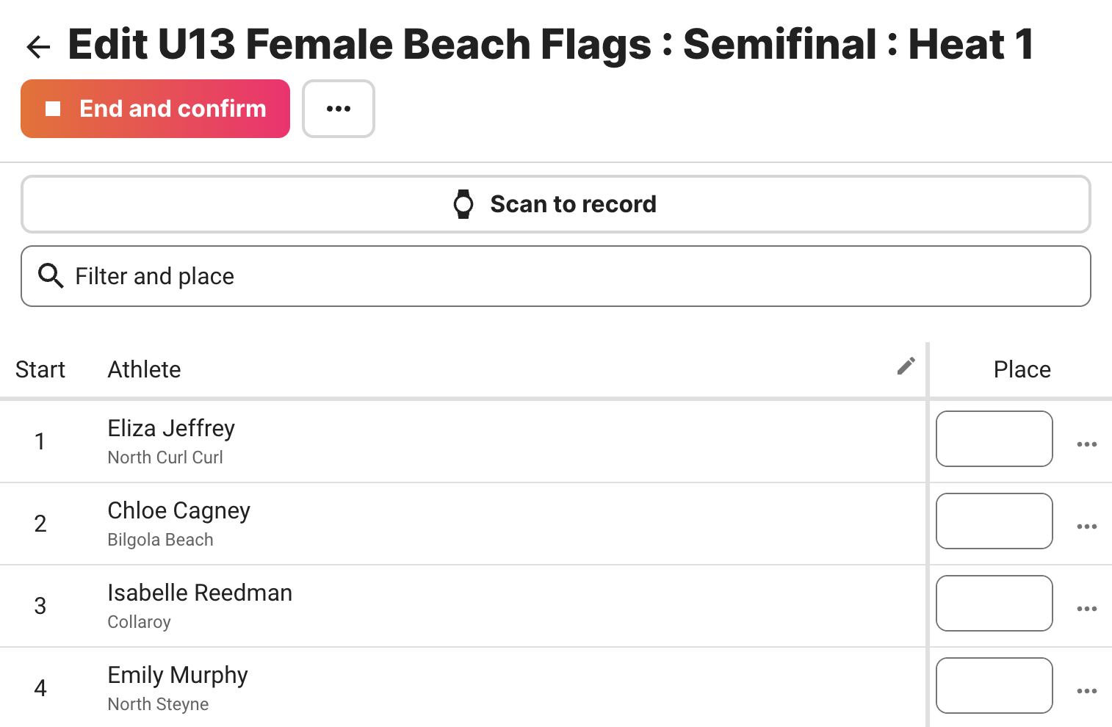This screenshot has height=727, width=1112.
Task: Click the place field for Emily Murphy
Action: (994, 686)
